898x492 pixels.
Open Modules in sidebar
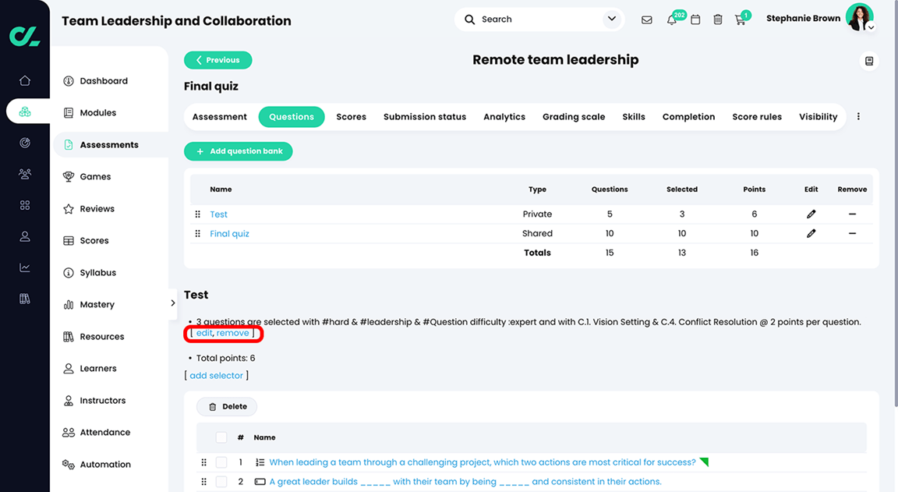pos(98,113)
